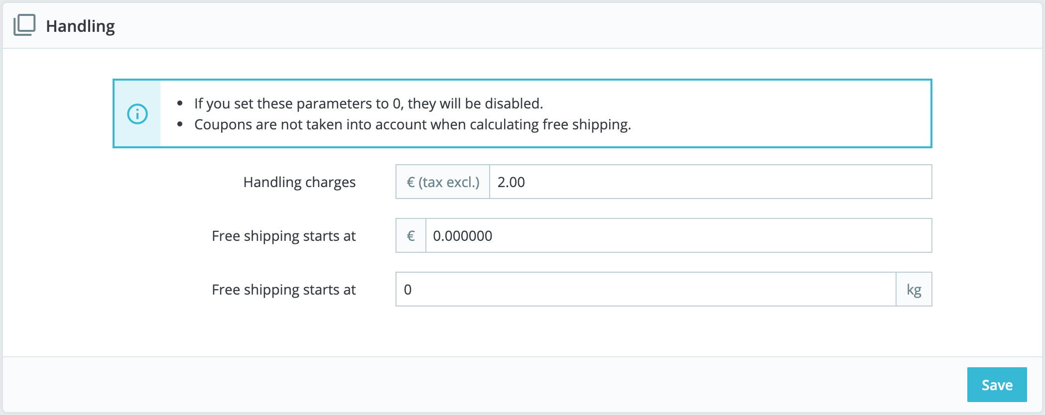Click the empty footer bar left of Save

(x=448, y=385)
